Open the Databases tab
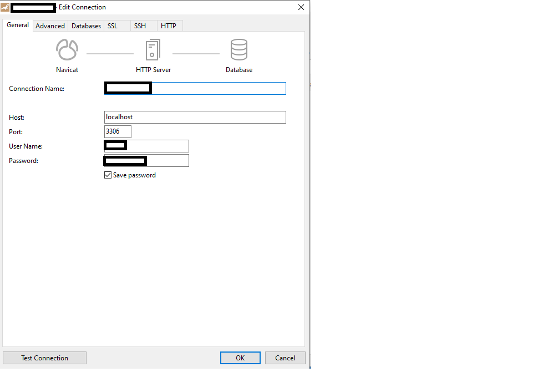 coord(86,26)
